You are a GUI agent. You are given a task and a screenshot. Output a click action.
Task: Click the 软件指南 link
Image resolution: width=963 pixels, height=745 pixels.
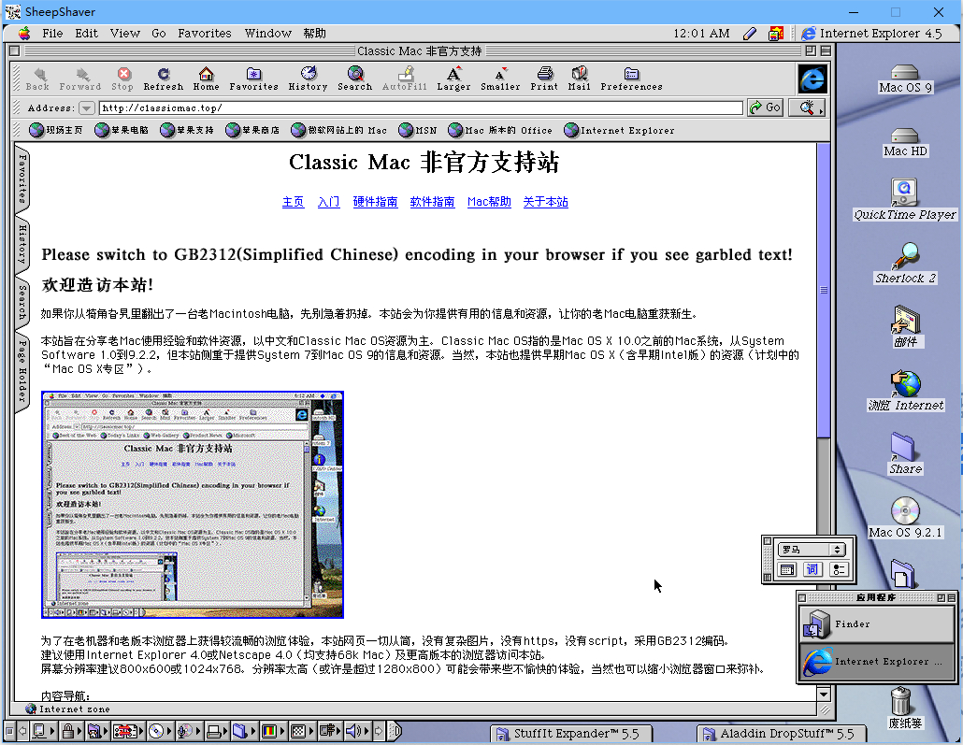click(x=432, y=202)
